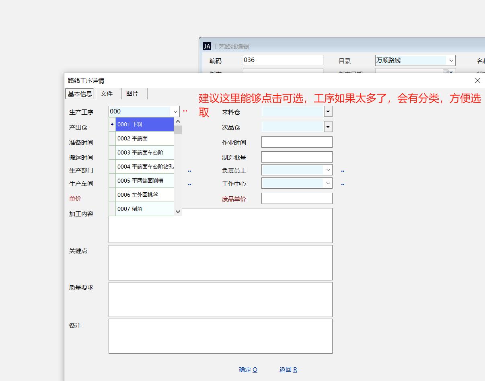The width and height of the screenshot is (485, 381).
Task: Expand the 目录 万顺路线 dropdown
Action: click(x=451, y=60)
